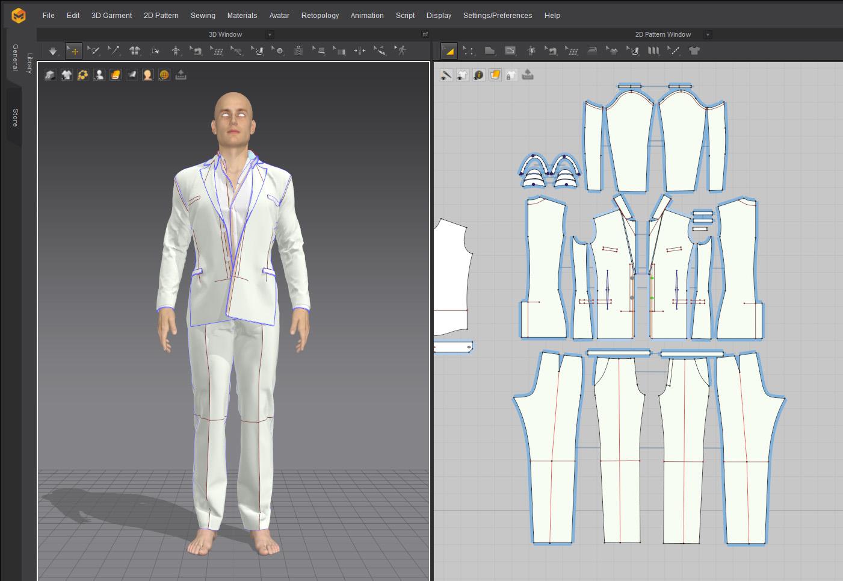Open the 2D Pattern Window dropdown arrow
This screenshot has height=581, width=843.
(x=708, y=35)
